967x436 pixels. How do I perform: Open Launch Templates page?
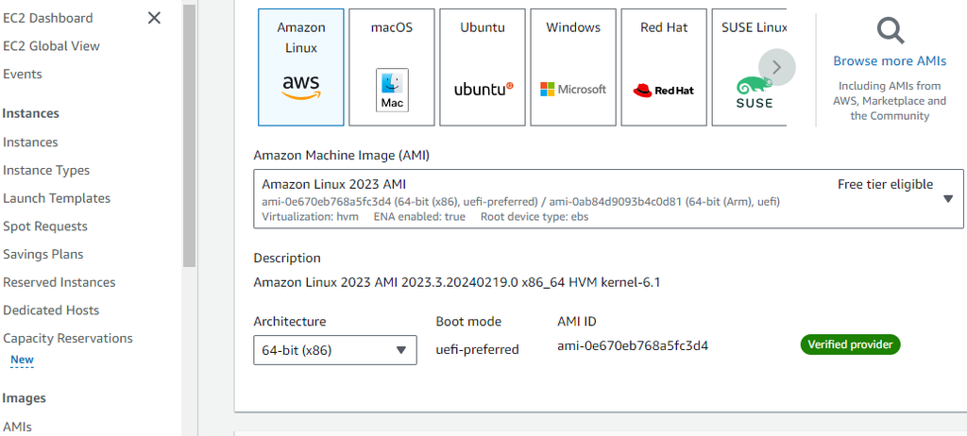pos(57,198)
